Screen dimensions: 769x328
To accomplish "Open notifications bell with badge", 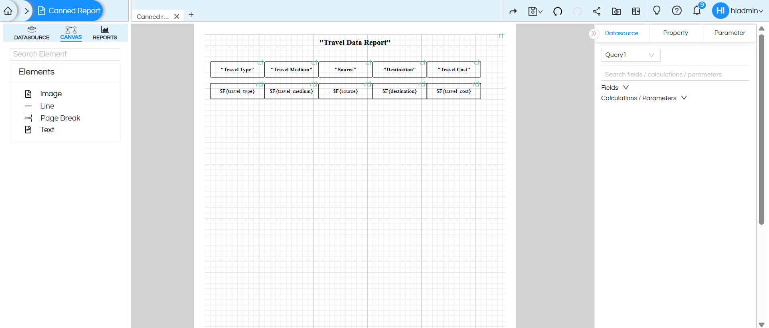I will pos(697,11).
